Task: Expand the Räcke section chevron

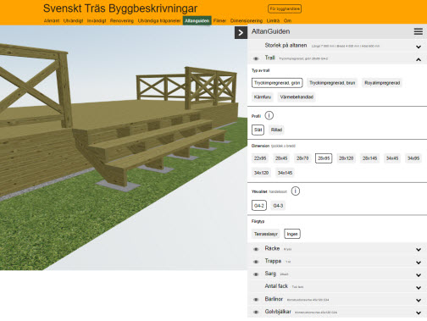Action: point(419,250)
